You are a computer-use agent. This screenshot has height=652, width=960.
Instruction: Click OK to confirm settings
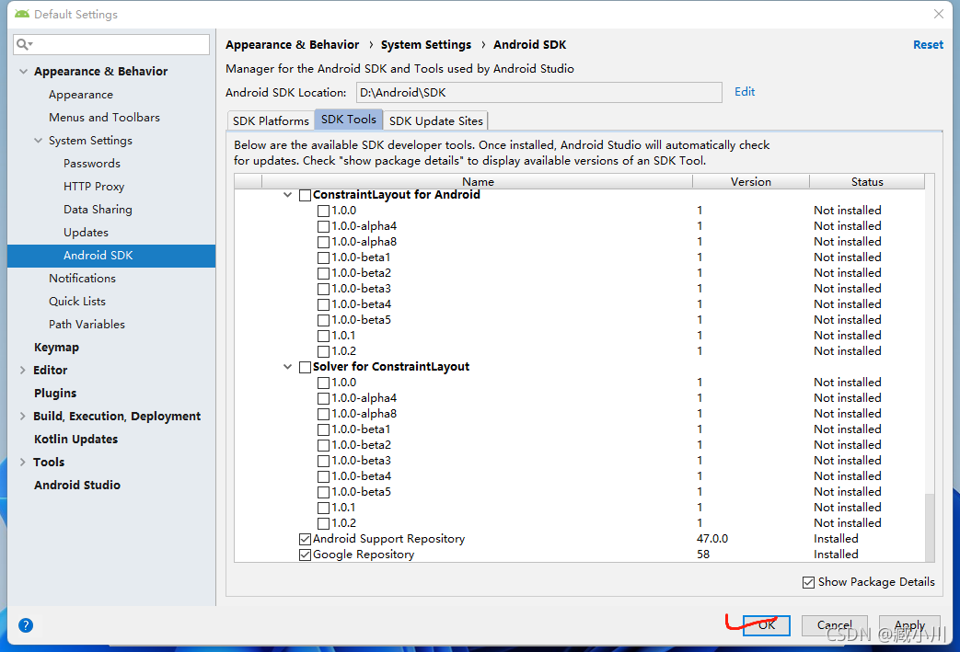click(x=767, y=625)
